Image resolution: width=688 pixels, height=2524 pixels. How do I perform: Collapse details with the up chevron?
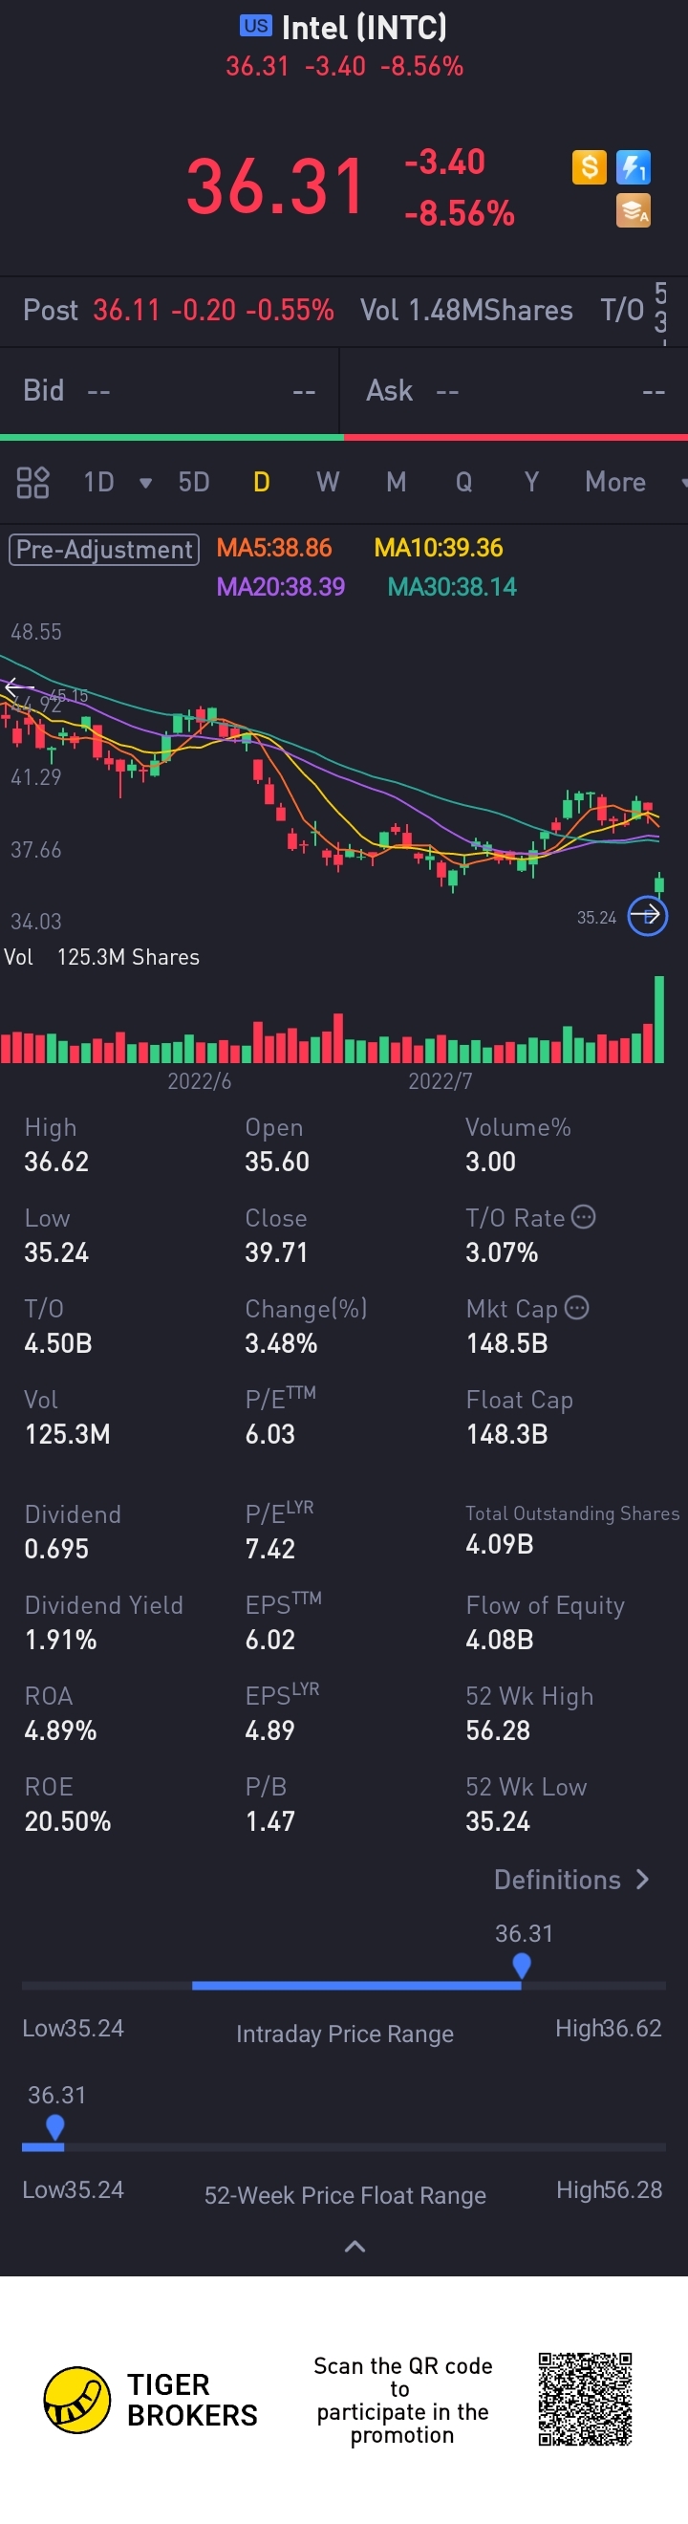(355, 2246)
